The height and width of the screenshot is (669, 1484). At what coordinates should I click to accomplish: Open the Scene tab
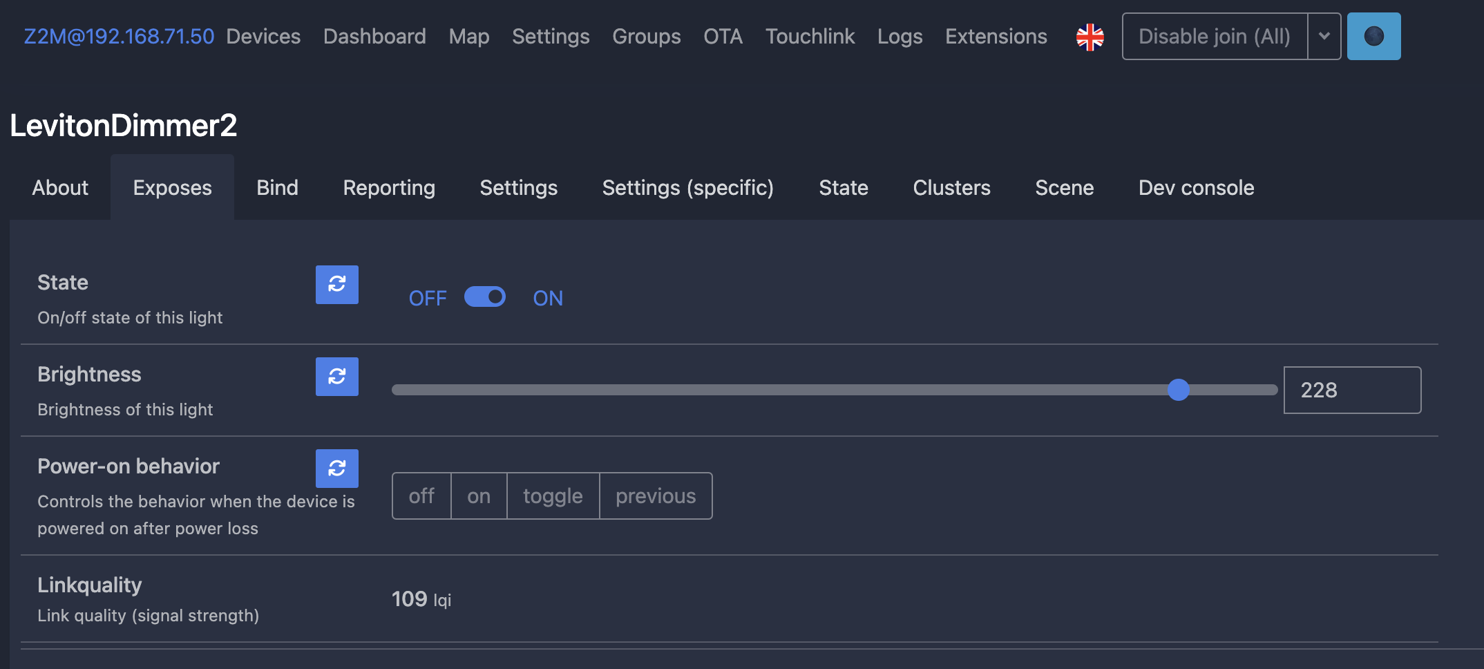1064,187
